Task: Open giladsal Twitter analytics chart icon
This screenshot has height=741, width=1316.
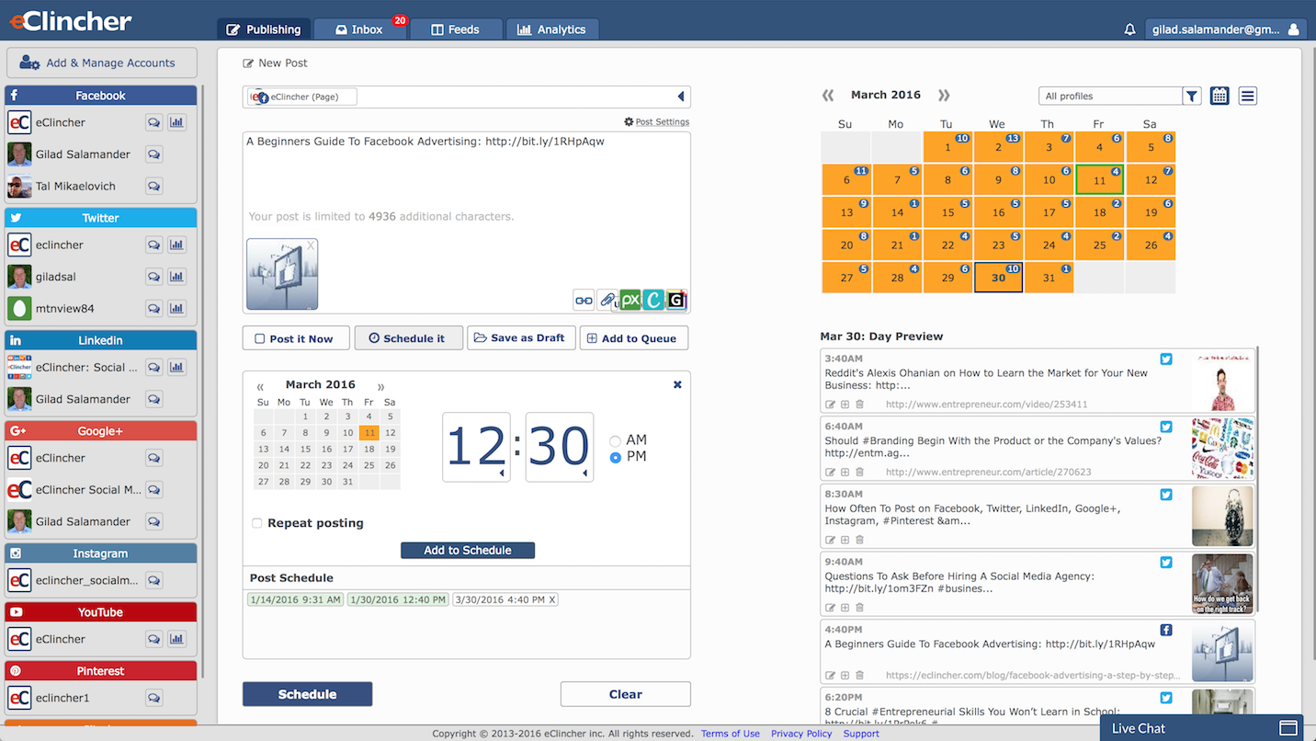Action: click(177, 277)
